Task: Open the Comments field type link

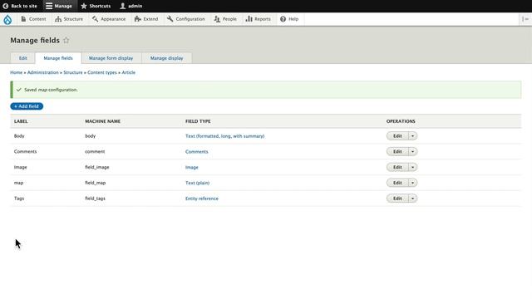Action: 196,151
